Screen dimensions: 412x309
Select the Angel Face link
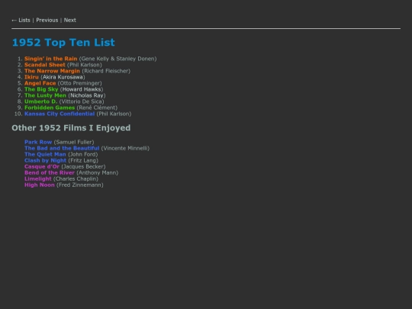click(40, 83)
